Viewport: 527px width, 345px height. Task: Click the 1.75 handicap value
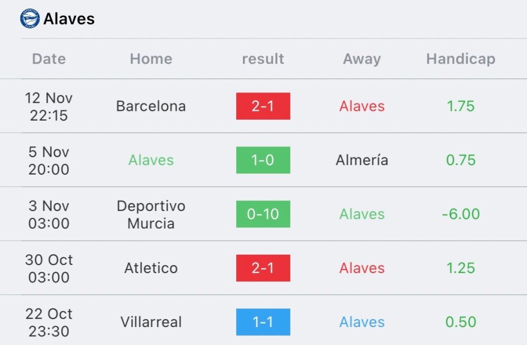pos(461,106)
